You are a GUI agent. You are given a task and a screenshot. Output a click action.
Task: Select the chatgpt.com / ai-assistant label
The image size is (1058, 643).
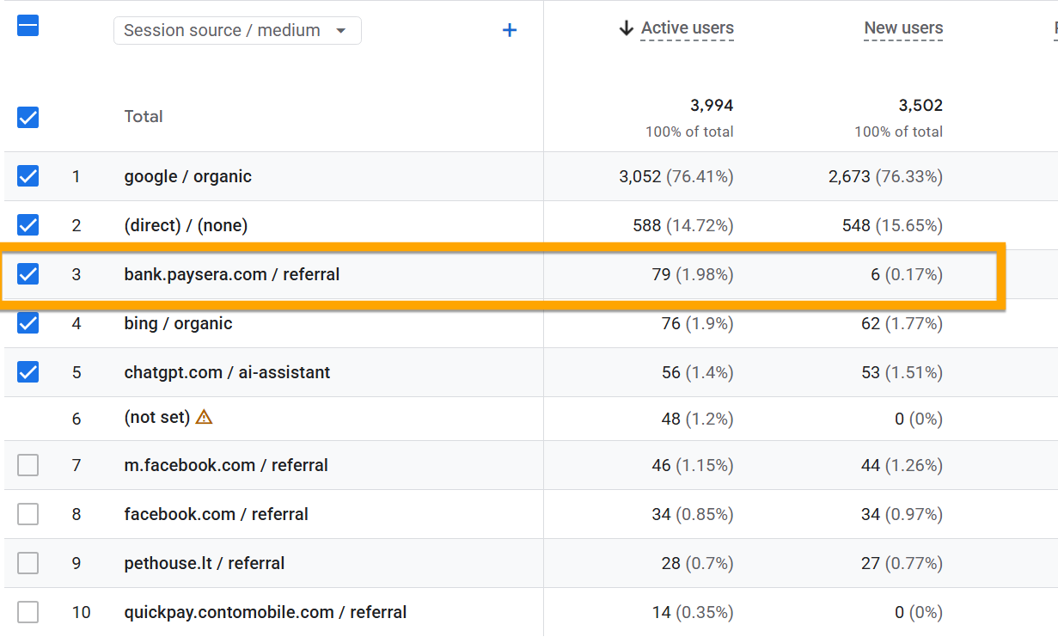coord(227,372)
